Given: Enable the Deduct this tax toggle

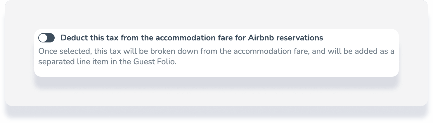Looking at the screenshot, I should 46,38.
